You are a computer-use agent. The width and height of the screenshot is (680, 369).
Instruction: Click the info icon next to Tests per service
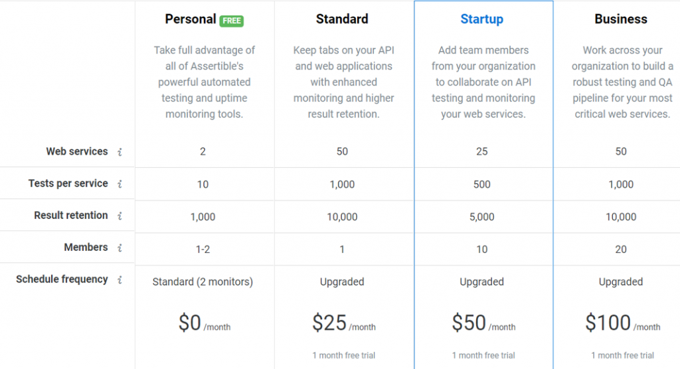click(120, 184)
